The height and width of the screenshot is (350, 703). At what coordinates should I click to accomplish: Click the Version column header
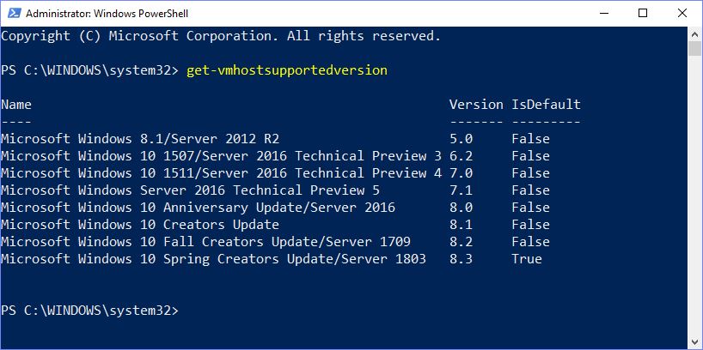point(476,105)
